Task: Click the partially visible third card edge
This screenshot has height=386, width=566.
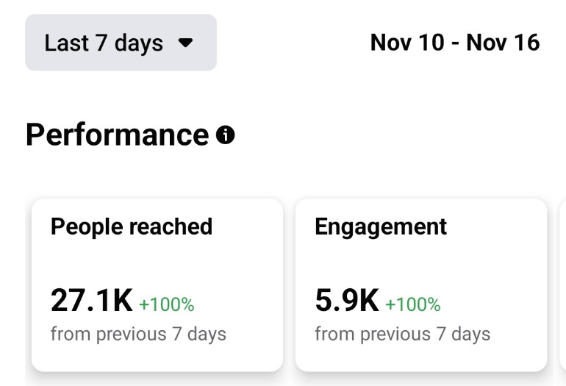Action: click(563, 285)
